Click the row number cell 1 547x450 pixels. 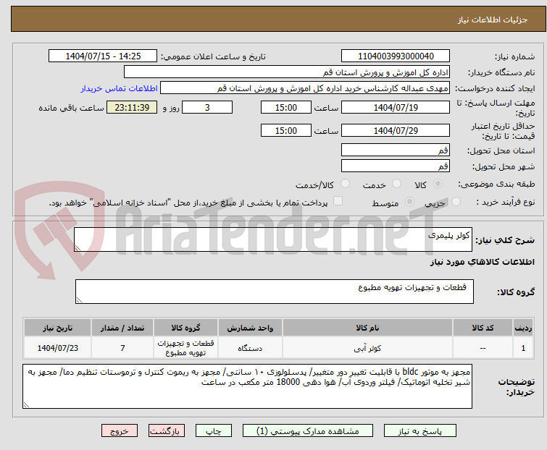[x=523, y=347]
